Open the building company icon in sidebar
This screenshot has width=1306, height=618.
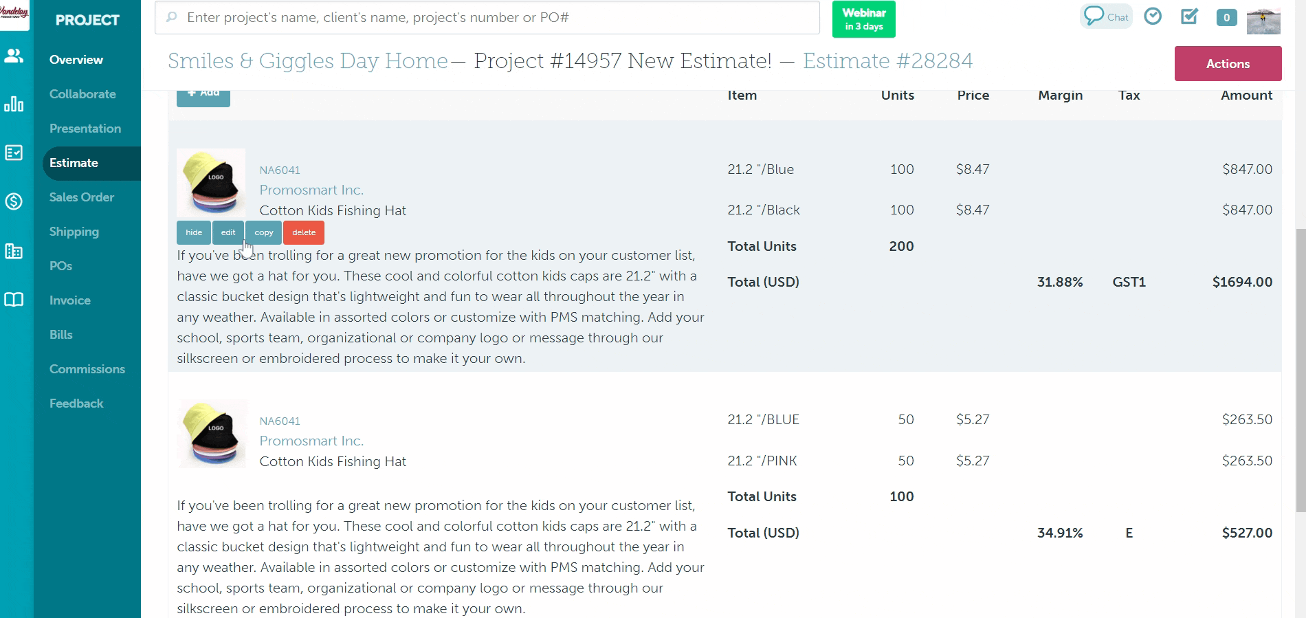[x=14, y=251]
